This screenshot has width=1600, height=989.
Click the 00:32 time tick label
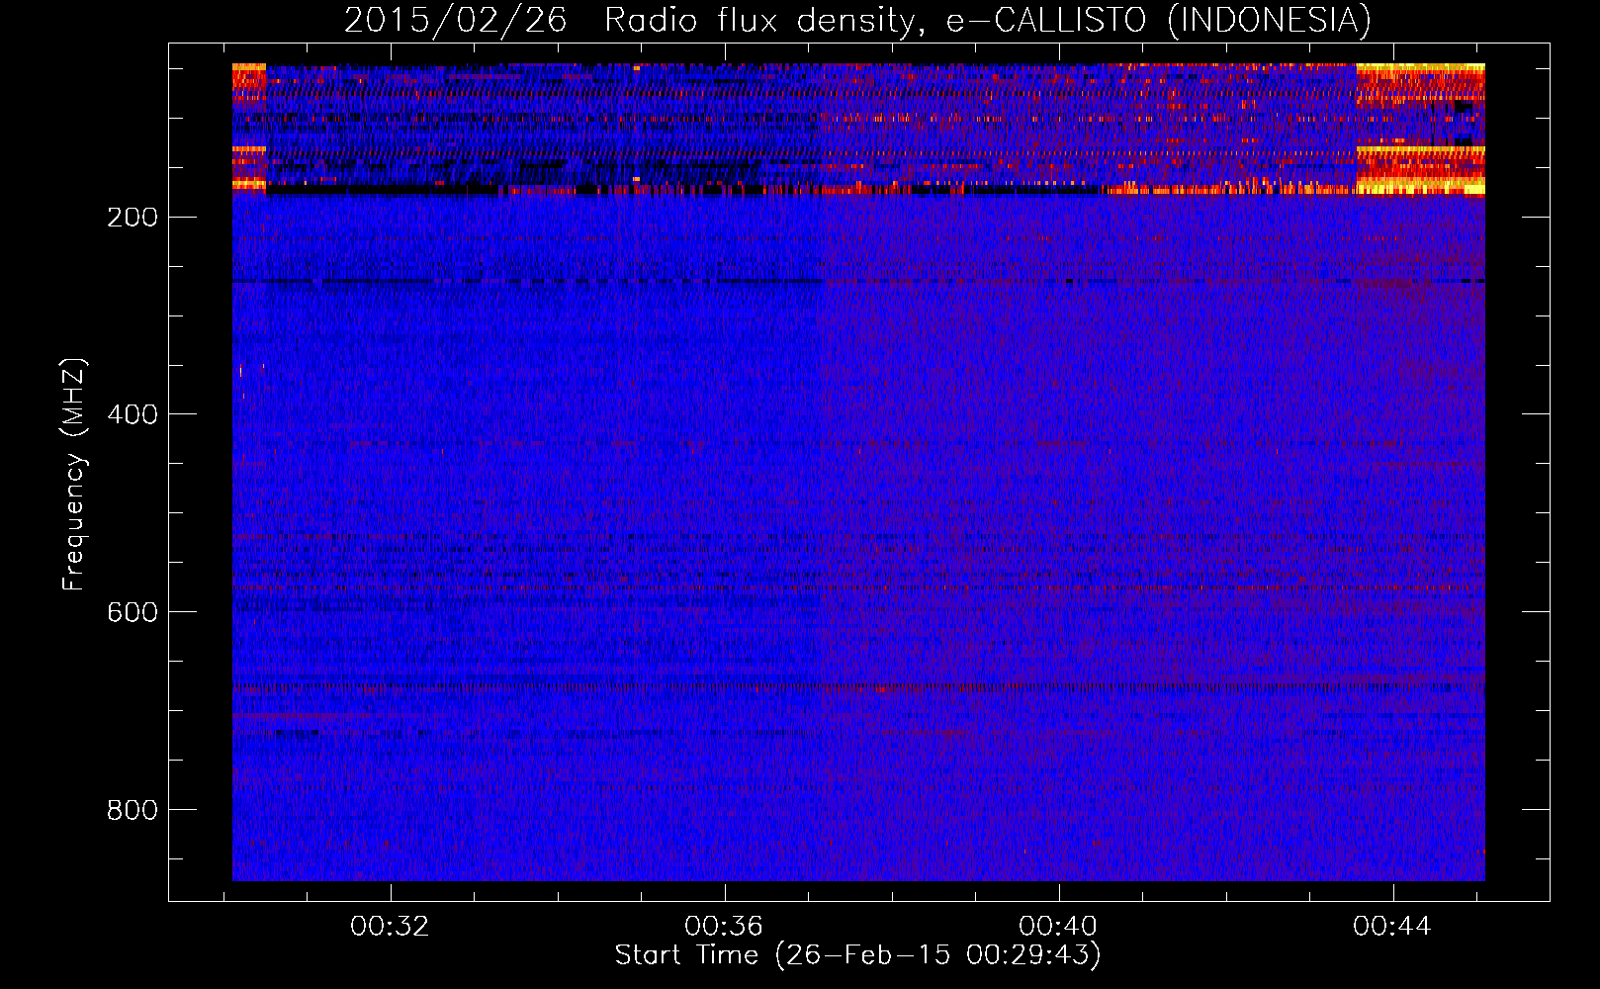(390, 927)
